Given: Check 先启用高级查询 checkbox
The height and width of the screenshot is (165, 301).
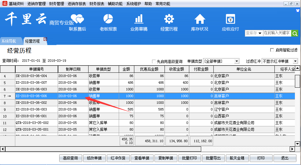Looking at the screenshot, I should click(154, 61).
